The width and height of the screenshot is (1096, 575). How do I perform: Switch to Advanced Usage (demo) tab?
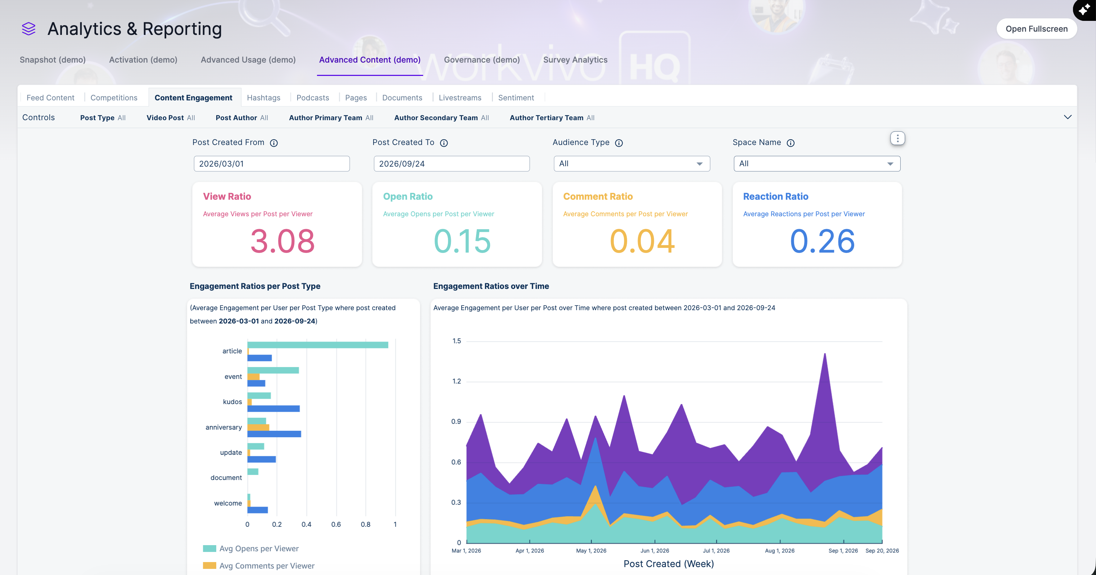pos(248,60)
